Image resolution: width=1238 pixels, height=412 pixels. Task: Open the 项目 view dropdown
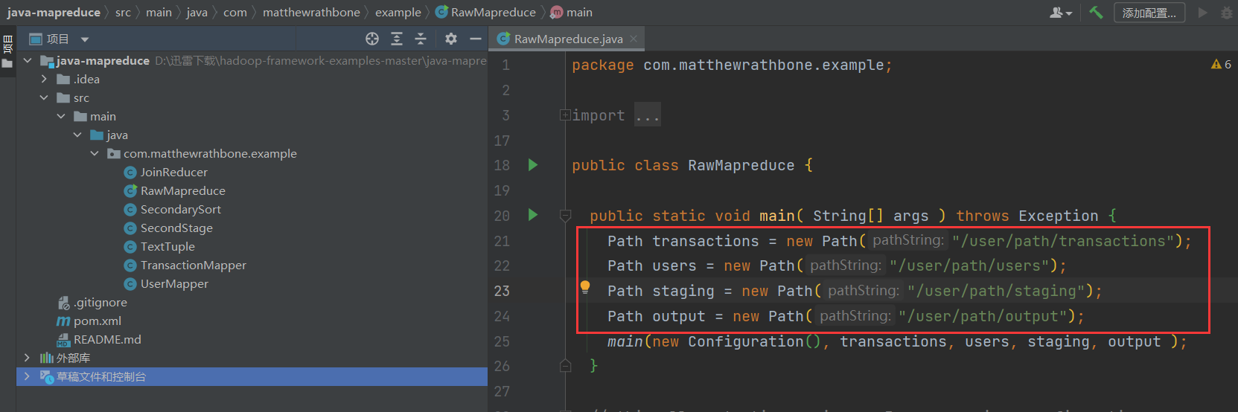click(85, 39)
